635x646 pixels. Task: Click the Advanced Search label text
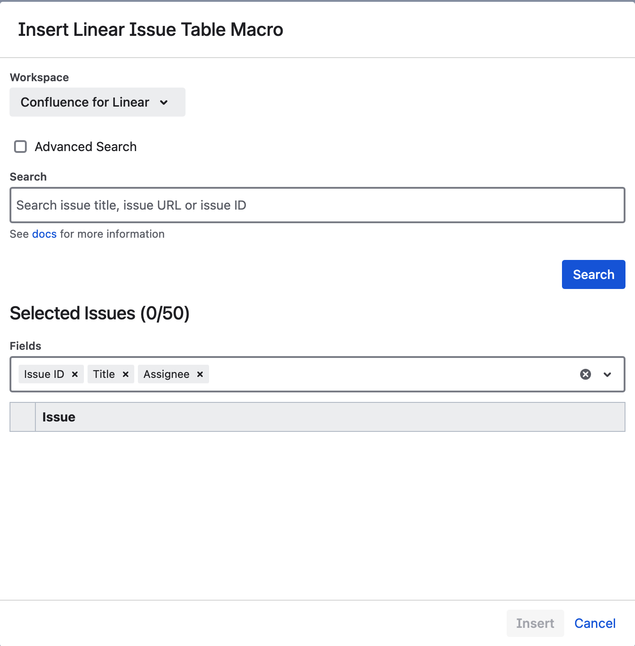tap(86, 147)
